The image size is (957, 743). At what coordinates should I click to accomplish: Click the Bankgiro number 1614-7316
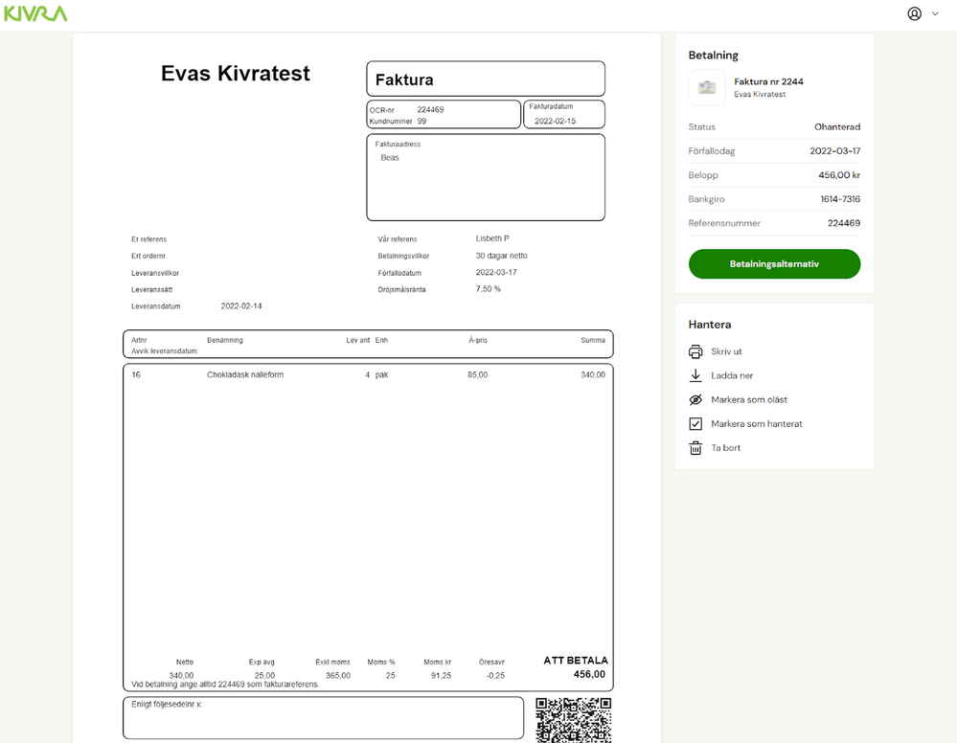[x=840, y=199]
